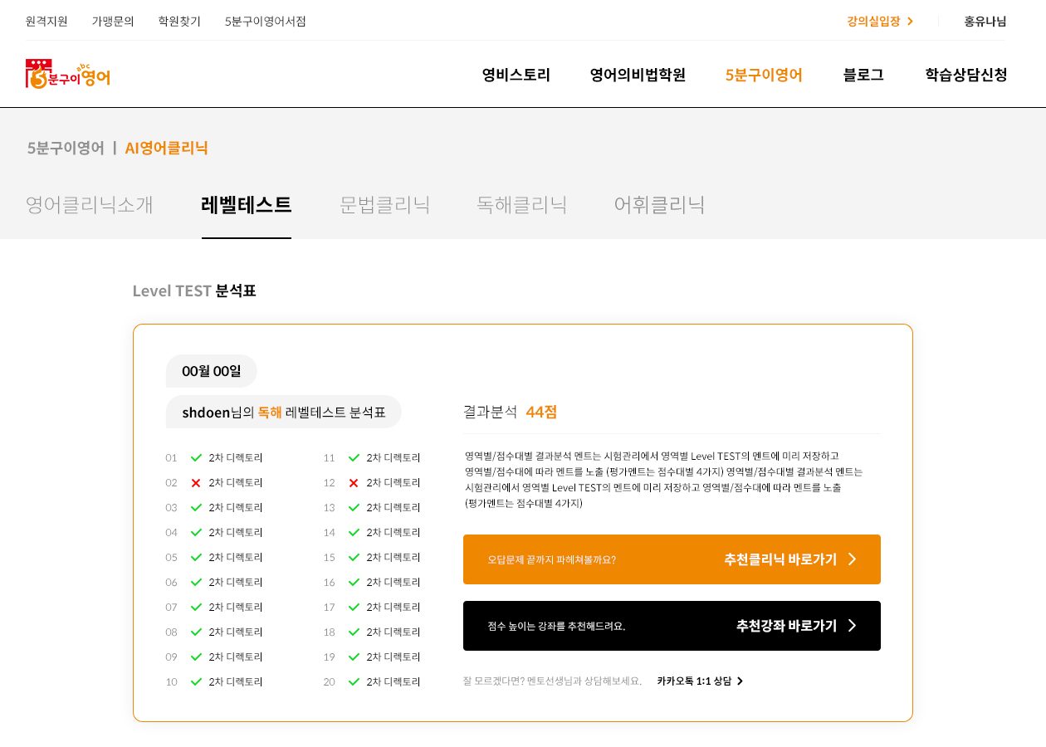Click the red X icon on question 12

pyautogui.click(x=354, y=482)
